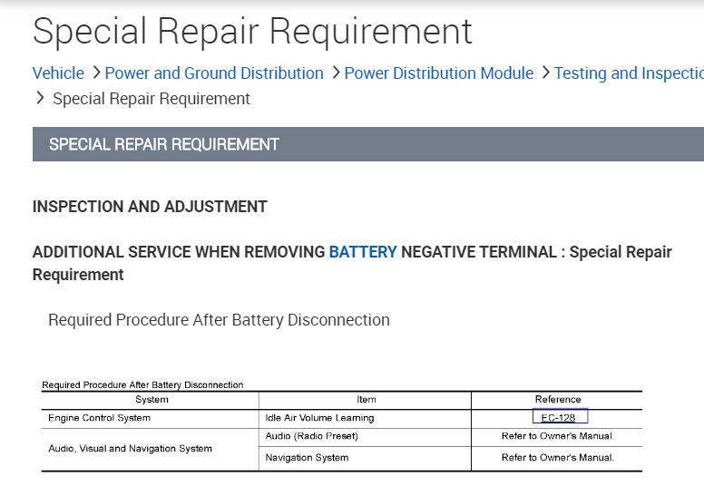This screenshot has height=486, width=704.
Task: Click Owner's Manual reference in Audio row
Action: 558,436
